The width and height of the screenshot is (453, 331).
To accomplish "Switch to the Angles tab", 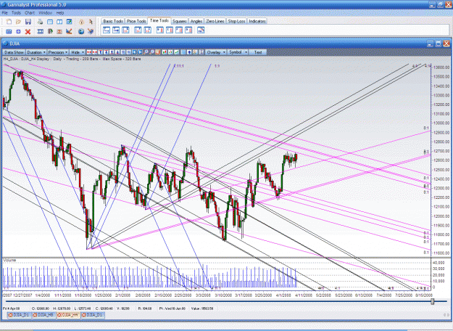I will [196, 21].
